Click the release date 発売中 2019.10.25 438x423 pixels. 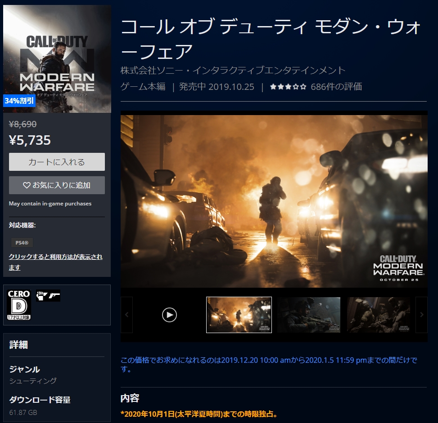(217, 87)
